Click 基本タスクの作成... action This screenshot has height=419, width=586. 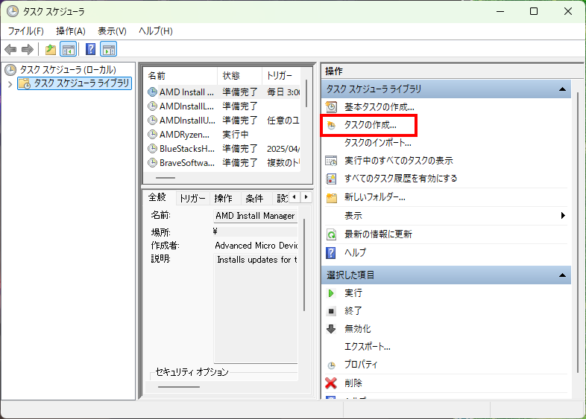(379, 107)
